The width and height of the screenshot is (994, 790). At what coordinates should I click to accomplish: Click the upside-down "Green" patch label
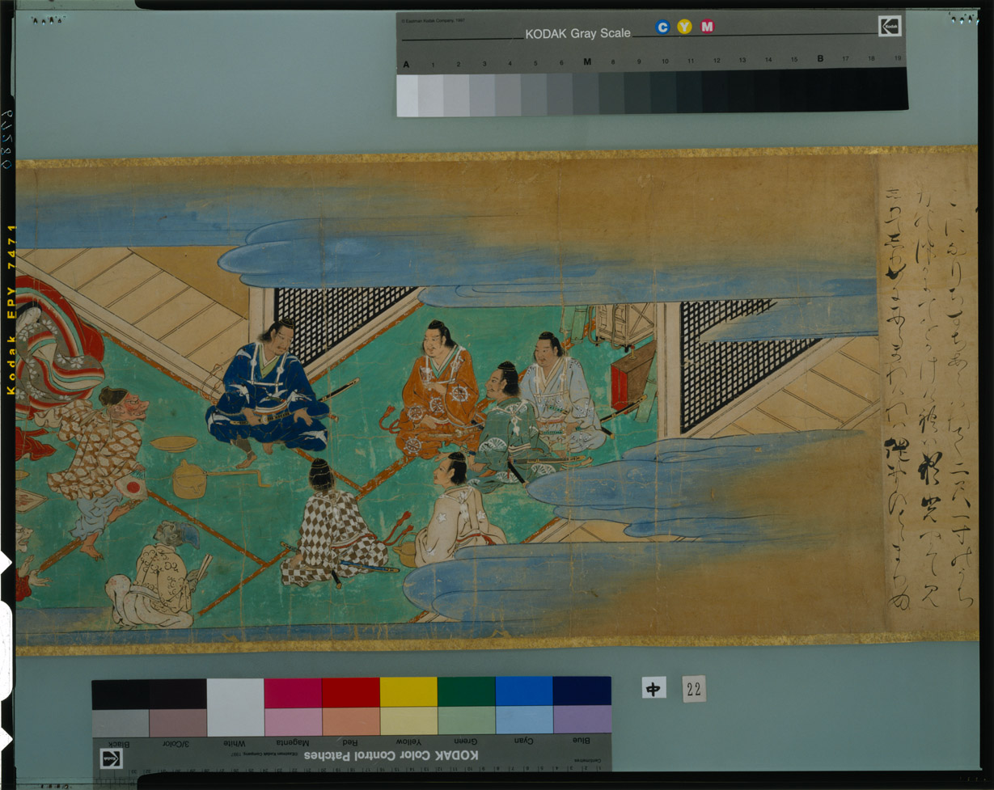[x=467, y=741]
